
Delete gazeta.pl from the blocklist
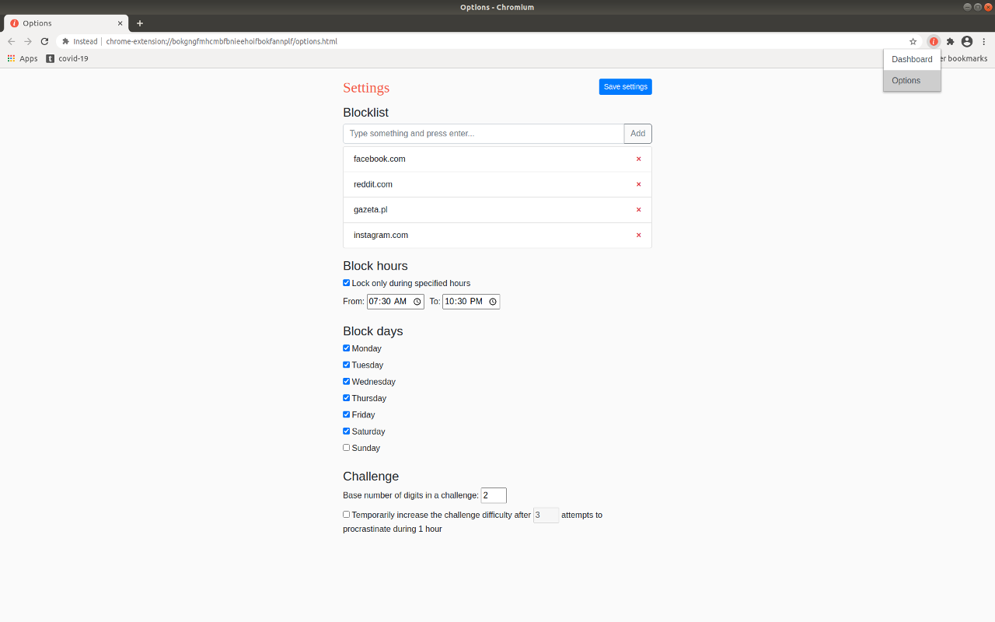(639, 210)
